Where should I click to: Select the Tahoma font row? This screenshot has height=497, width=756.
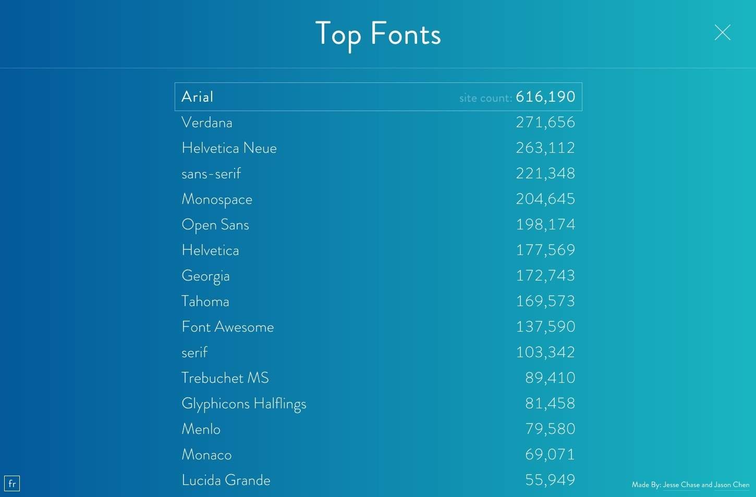pos(378,301)
